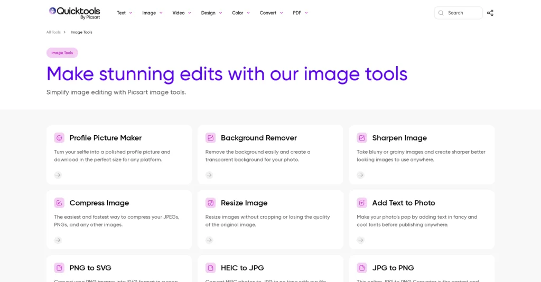Click the Add Text to Photo icon
Viewport: 541px width, 282px height.
coord(361,203)
